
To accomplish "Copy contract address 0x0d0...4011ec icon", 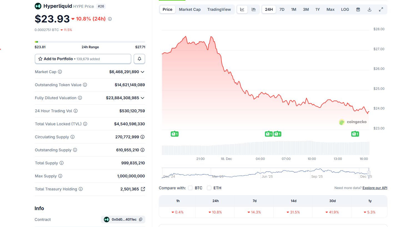I will click(x=141, y=220).
